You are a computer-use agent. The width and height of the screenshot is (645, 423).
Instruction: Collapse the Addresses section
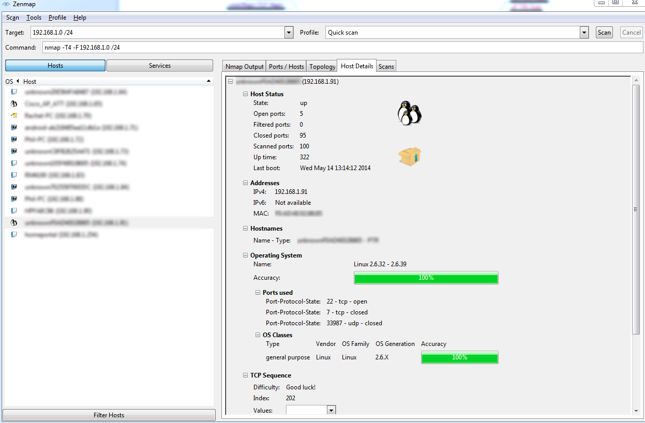pos(246,183)
